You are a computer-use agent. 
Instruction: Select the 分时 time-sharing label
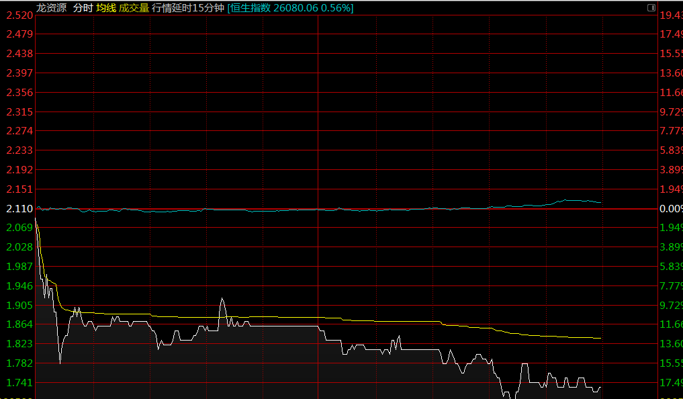point(83,8)
